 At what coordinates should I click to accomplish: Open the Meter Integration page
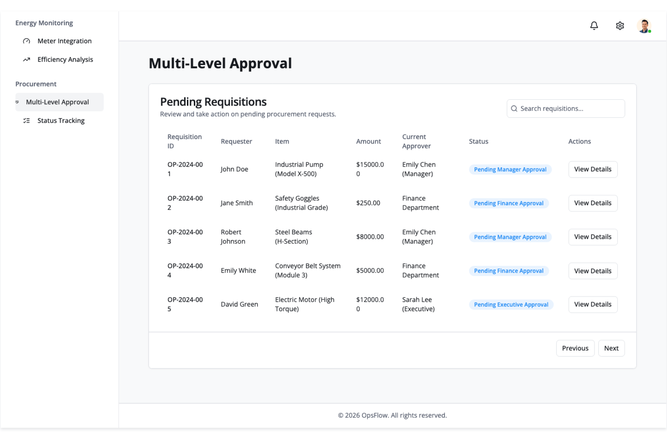pyautogui.click(x=64, y=41)
